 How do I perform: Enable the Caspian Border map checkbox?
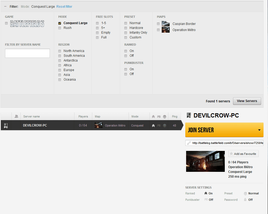tap(158, 24)
